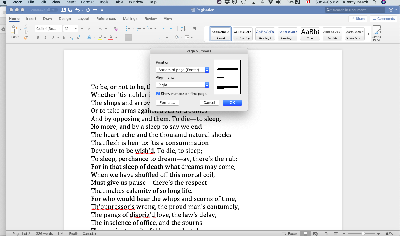Click the 336 words count

click(x=44, y=233)
